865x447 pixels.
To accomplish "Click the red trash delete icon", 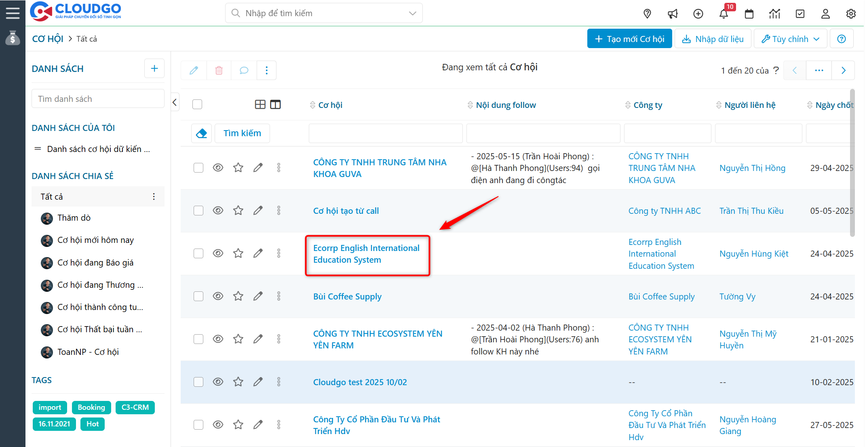I will click(x=219, y=70).
